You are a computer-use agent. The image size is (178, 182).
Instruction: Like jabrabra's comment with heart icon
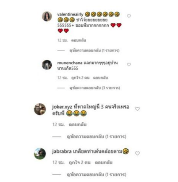[137, 153]
